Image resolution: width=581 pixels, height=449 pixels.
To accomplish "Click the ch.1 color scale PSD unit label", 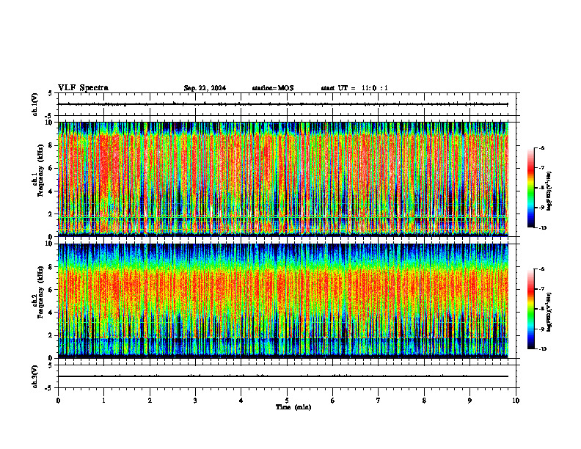I will coord(549,191).
